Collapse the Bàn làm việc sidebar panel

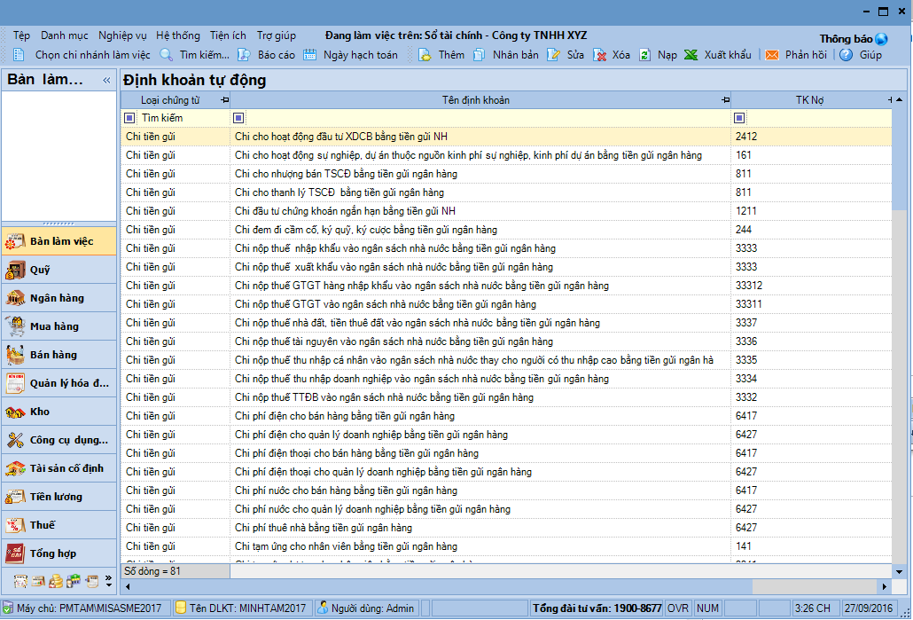pos(106,81)
